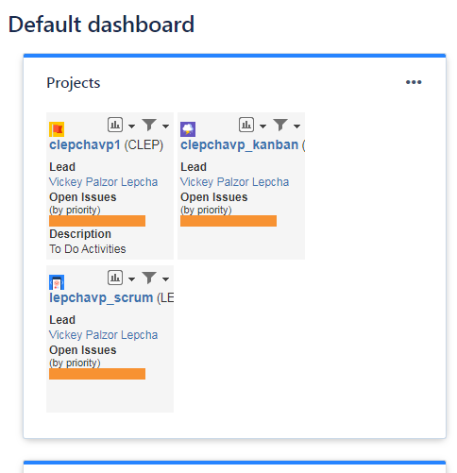Screen dimensions: 457x473
Task: Expand reports dropdown arrow for lepchavp_scrum
Action: coord(132,279)
